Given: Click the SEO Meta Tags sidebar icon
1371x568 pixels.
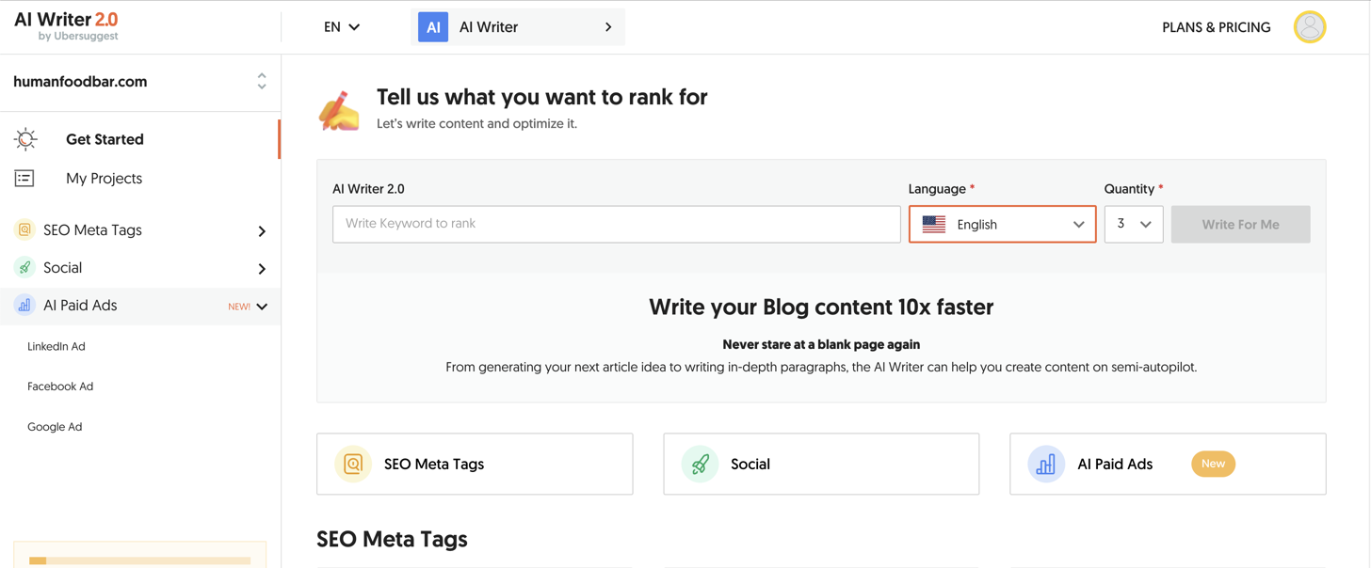Looking at the screenshot, I should tap(24, 229).
